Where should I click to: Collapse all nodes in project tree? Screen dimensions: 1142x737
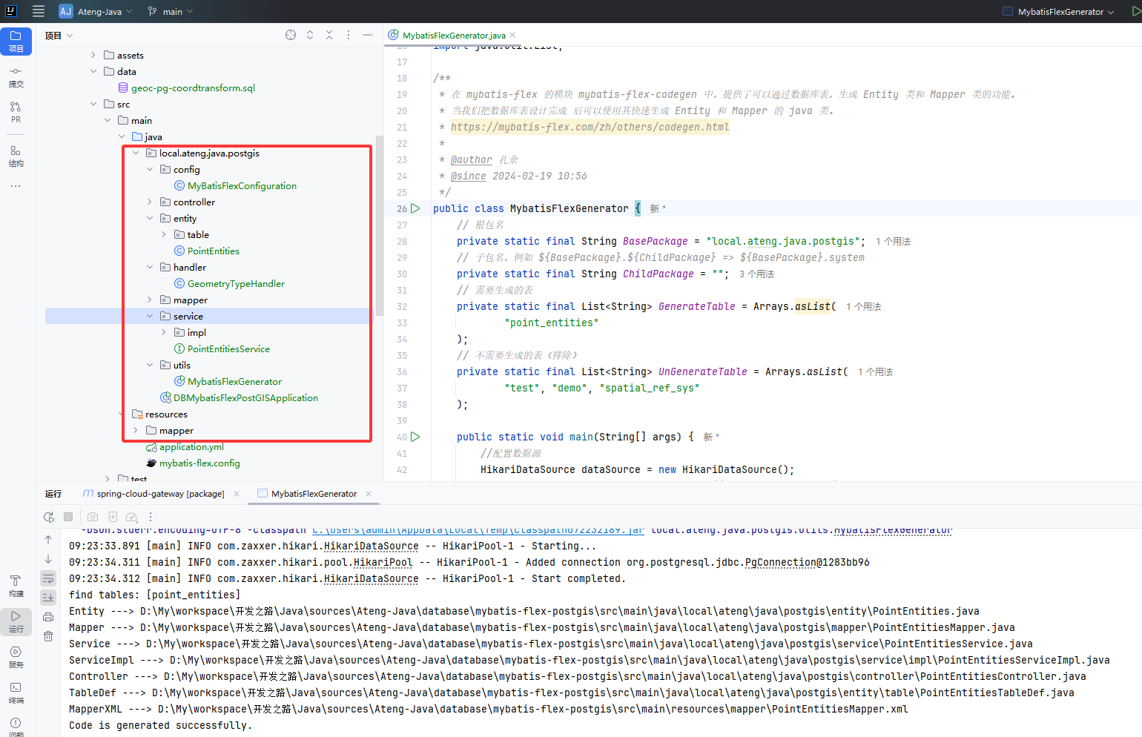pyautogui.click(x=329, y=35)
